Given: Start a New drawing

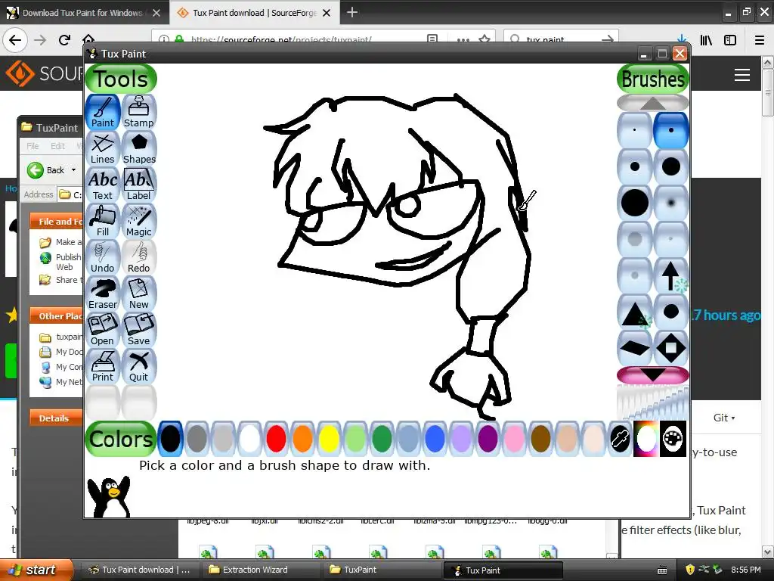Looking at the screenshot, I should (x=139, y=294).
